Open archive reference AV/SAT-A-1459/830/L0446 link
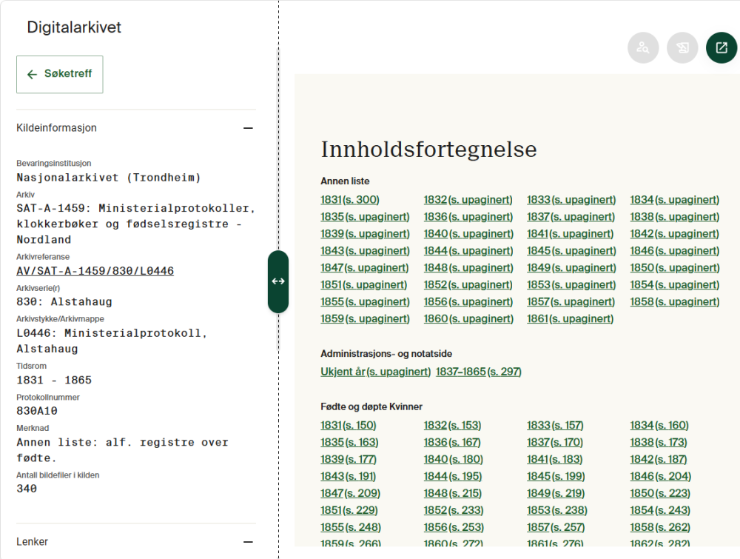 [95, 271]
